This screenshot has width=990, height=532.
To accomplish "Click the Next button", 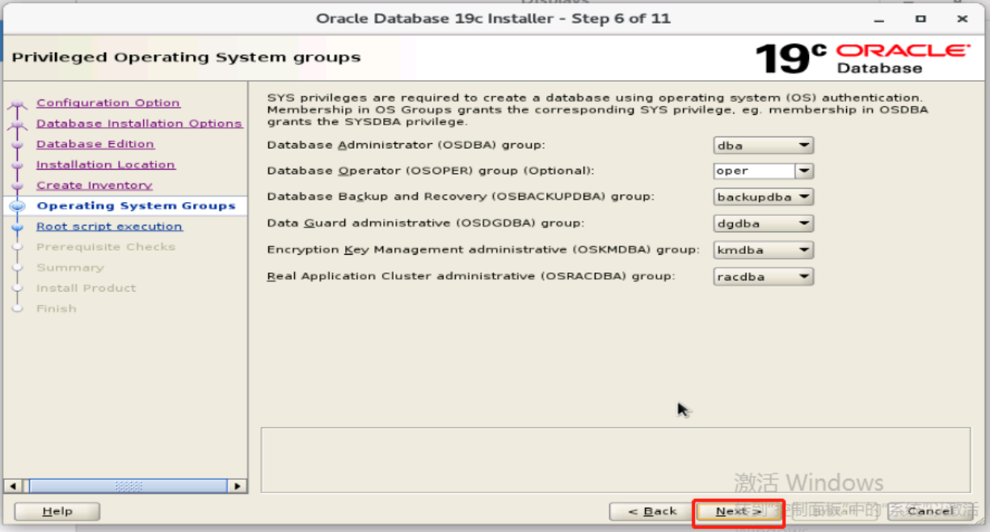I will [739, 511].
